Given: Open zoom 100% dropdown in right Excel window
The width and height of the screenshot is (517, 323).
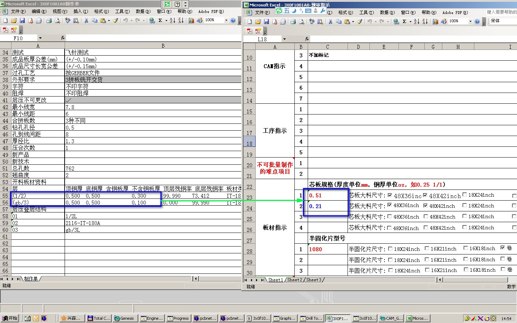Looking at the screenshot, I should point(470,22).
